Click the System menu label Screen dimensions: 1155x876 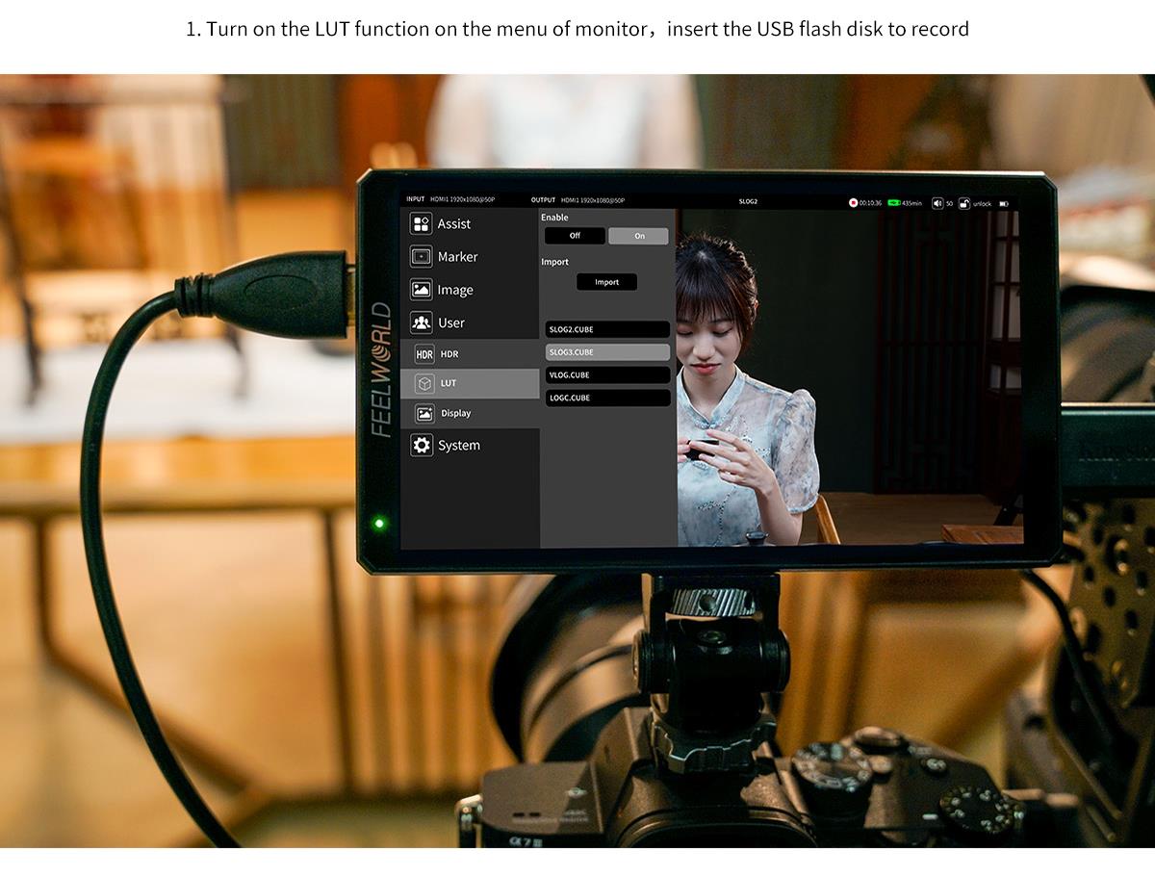(459, 446)
